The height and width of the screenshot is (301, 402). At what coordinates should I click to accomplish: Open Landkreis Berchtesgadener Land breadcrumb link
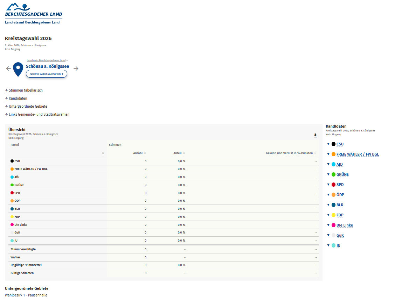click(46, 60)
